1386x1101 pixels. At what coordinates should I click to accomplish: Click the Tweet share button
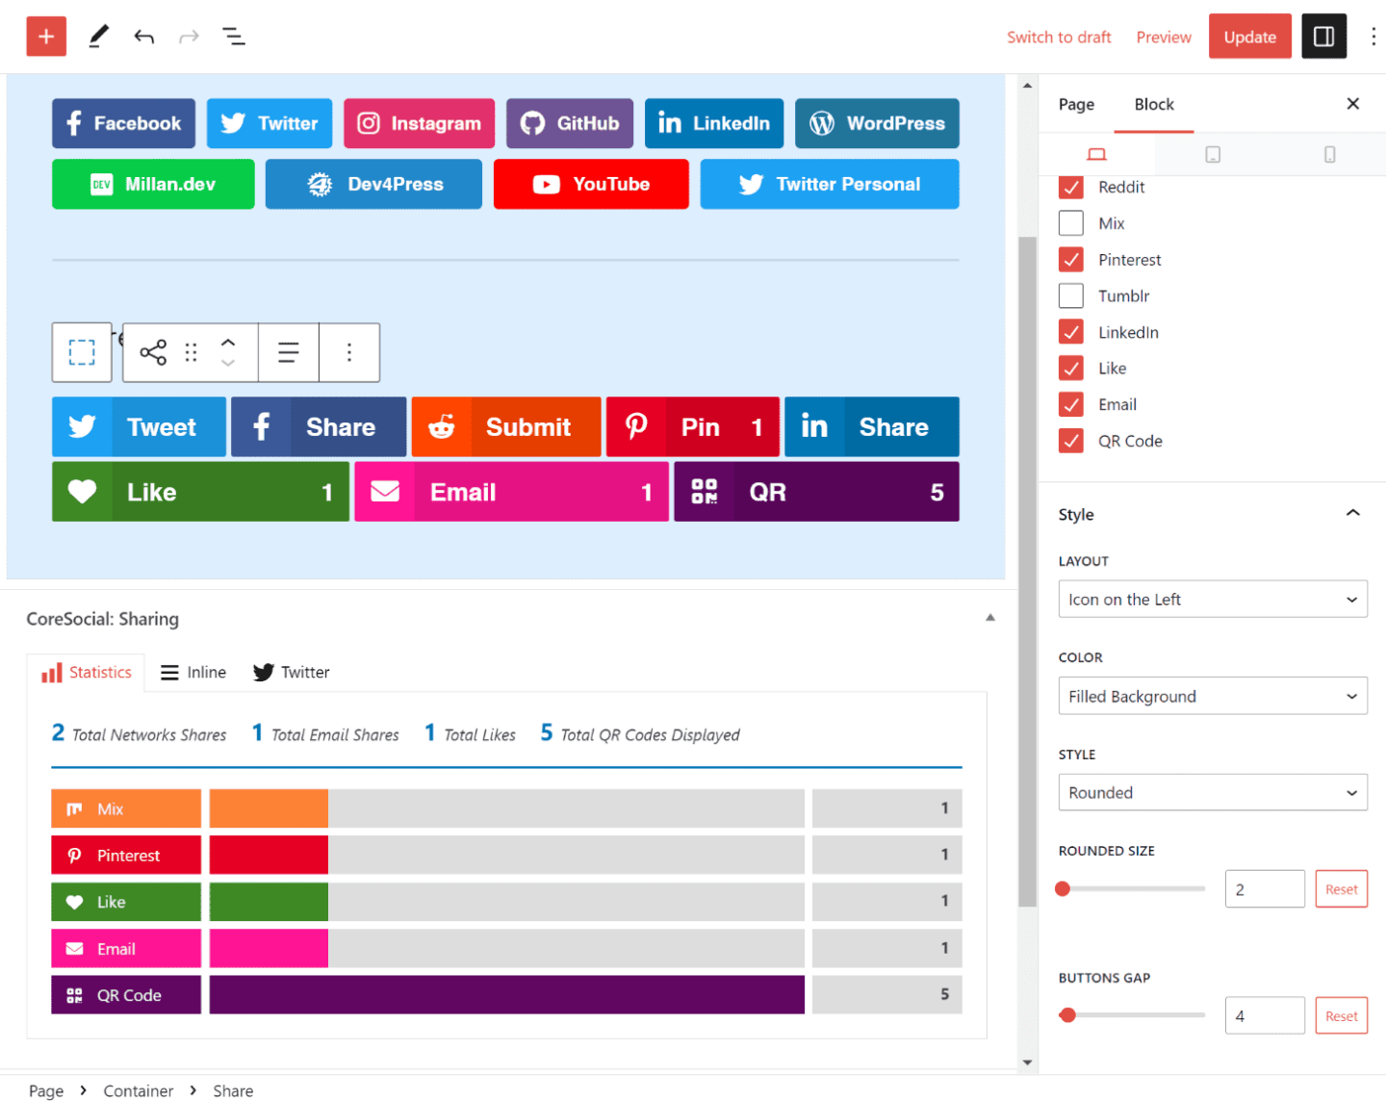pyautogui.click(x=139, y=427)
